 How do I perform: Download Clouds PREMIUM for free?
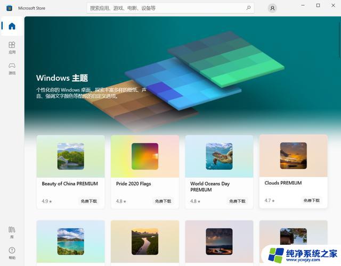pos(311,201)
